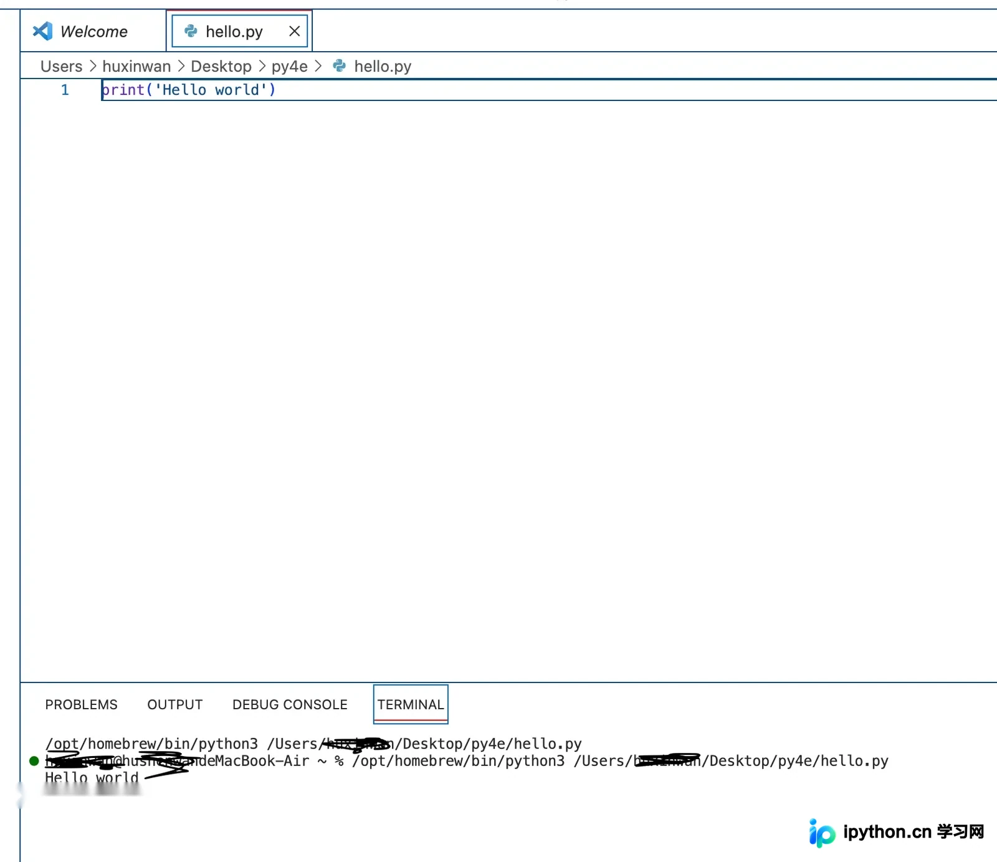997x862 pixels.
Task: Expand chevron after py4e in breadcrumb
Action: [318, 66]
